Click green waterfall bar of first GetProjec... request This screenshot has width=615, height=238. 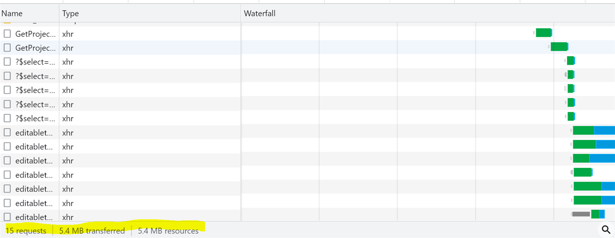click(544, 33)
